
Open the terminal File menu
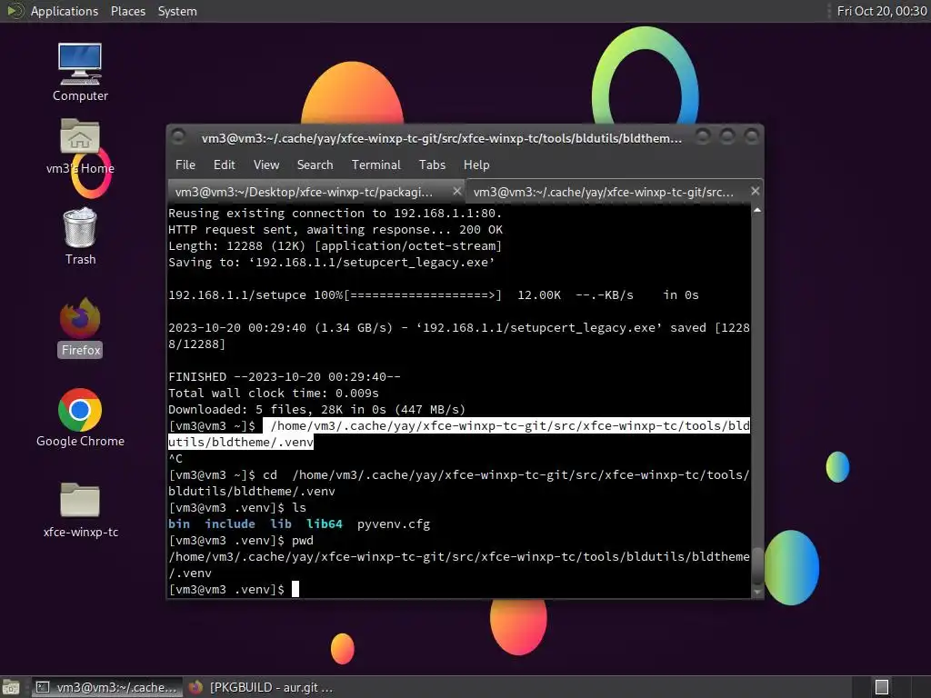[x=185, y=165]
